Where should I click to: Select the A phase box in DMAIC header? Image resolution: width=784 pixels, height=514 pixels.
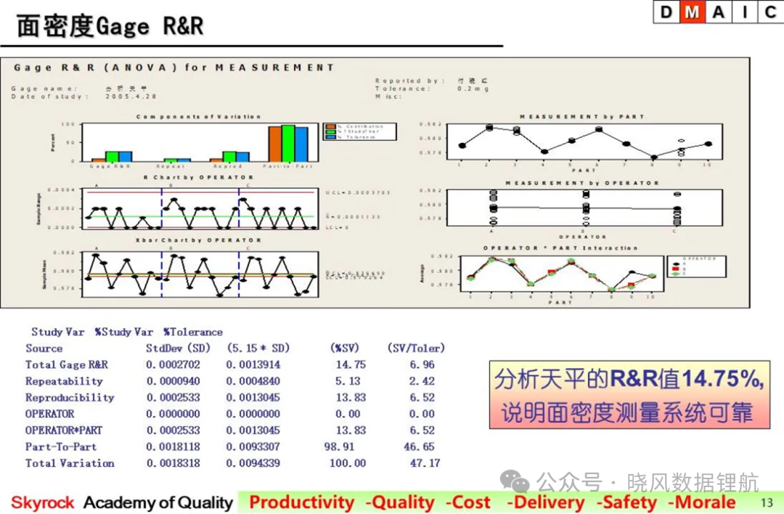tap(719, 12)
